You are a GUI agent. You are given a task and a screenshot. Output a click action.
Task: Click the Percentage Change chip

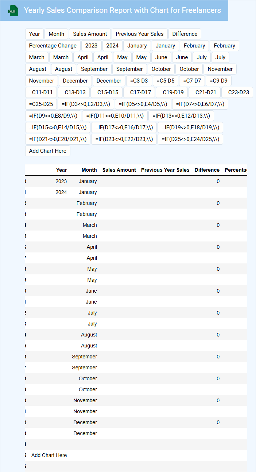pos(53,46)
